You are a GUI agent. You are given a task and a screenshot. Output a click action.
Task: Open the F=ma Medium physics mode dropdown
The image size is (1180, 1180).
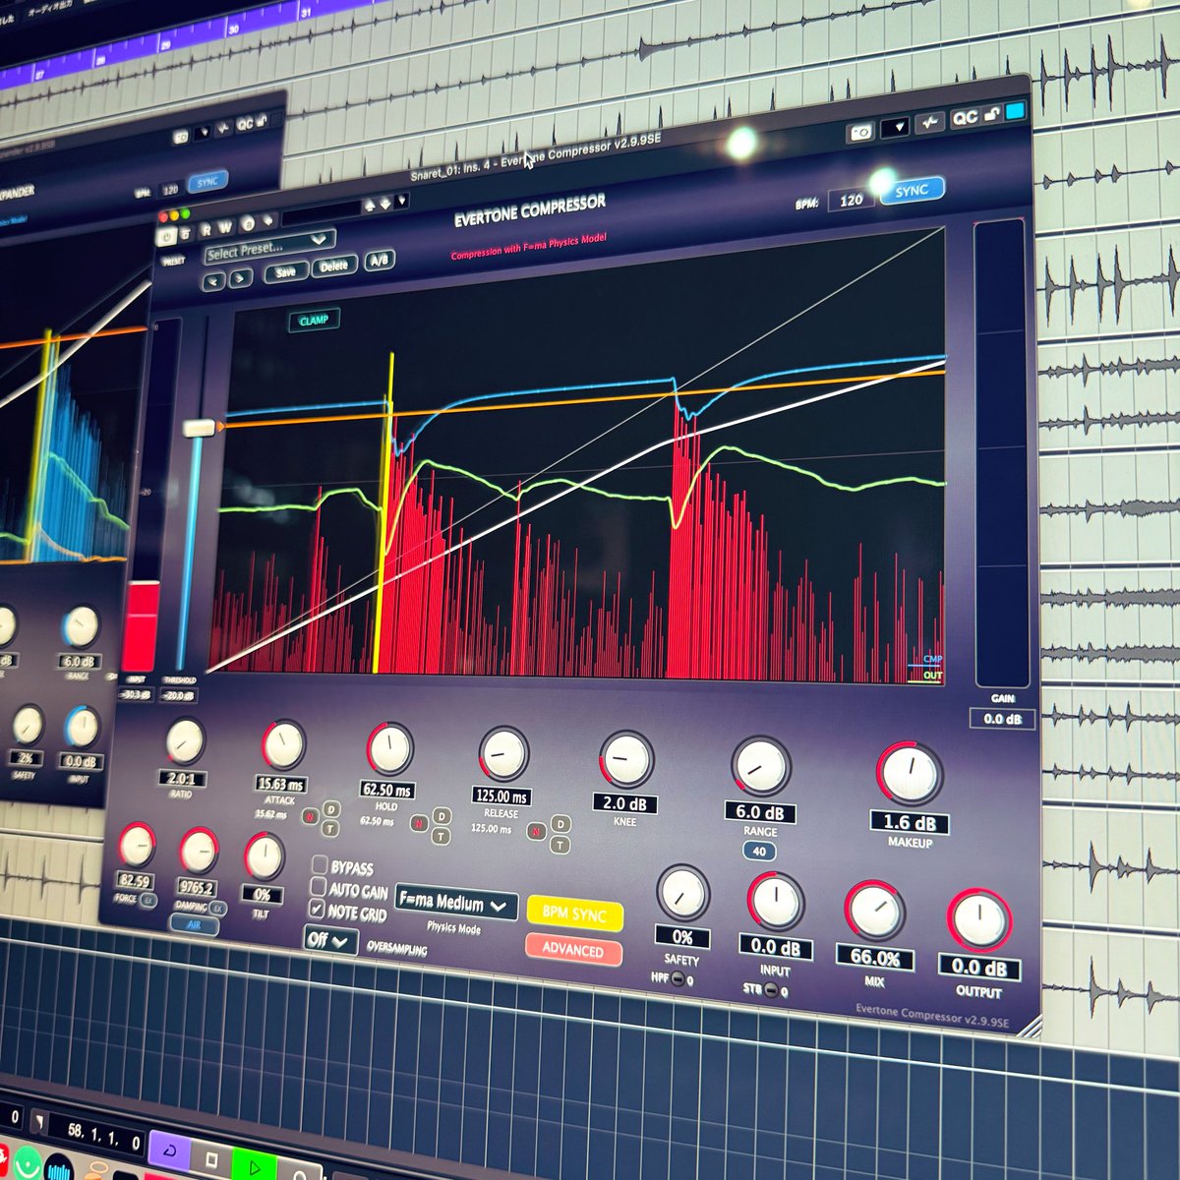click(x=456, y=903)
